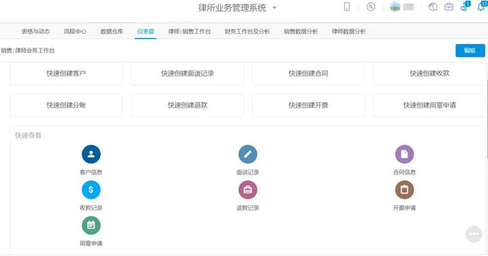The width and height of the screenshot is (488, 256).
Task: Click the blue 编辑 button
Action: (x=470, y=51)
